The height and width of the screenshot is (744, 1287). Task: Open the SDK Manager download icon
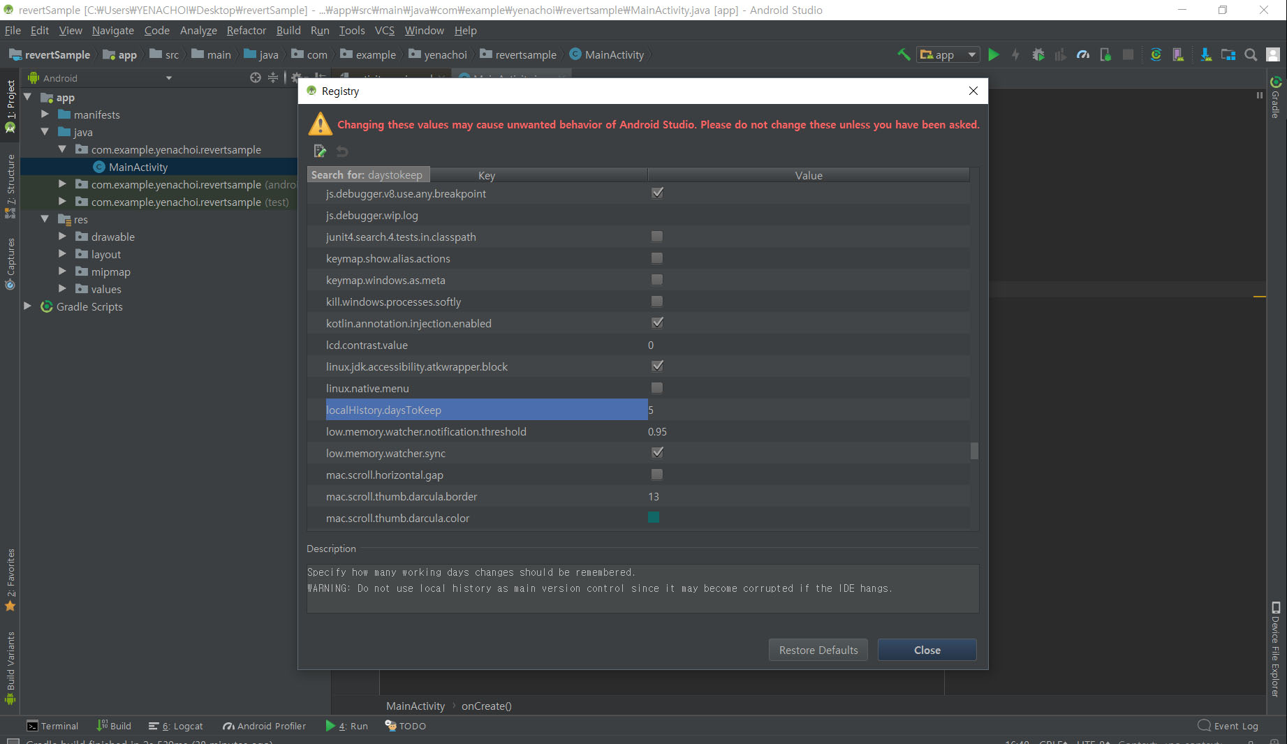1206,54
